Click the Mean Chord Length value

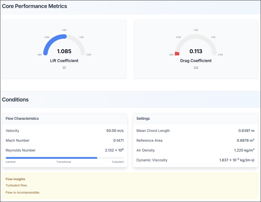[246, 131]
